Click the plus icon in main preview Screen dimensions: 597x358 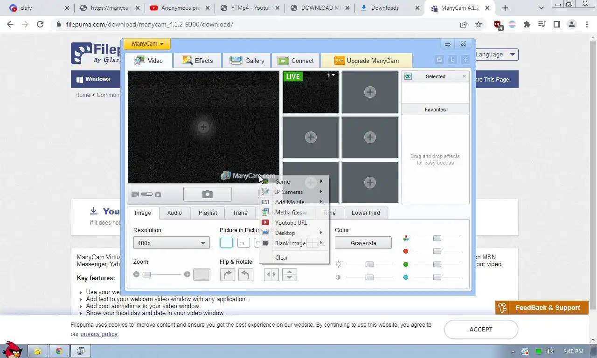coord(203,127)
